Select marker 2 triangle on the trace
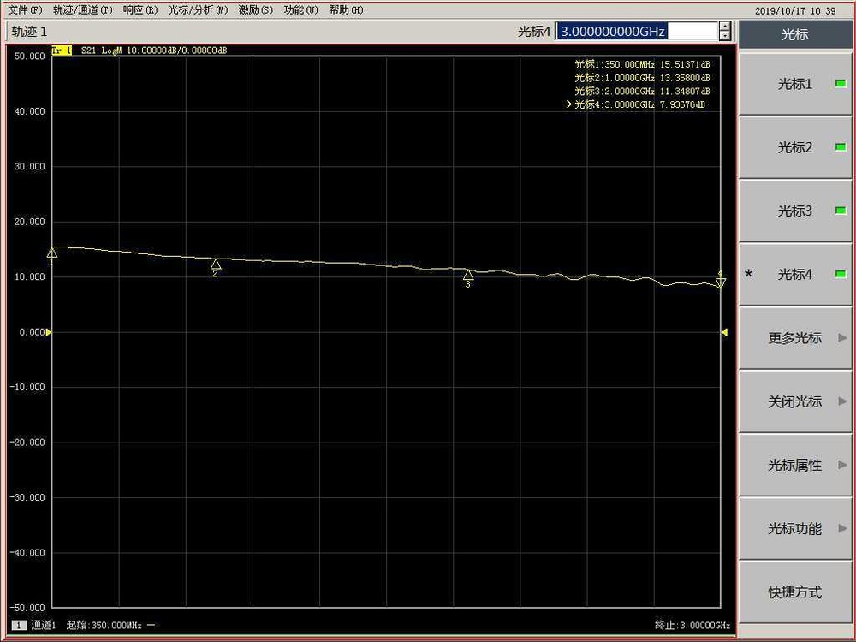856x642 pixels. click(x=215, y=265)
